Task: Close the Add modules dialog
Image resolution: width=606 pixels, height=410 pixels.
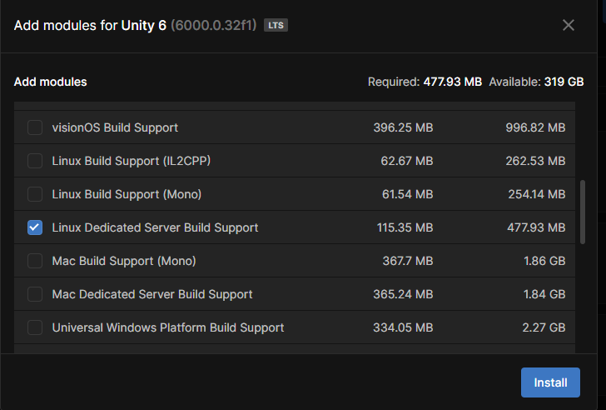Action: coord(568,25)
